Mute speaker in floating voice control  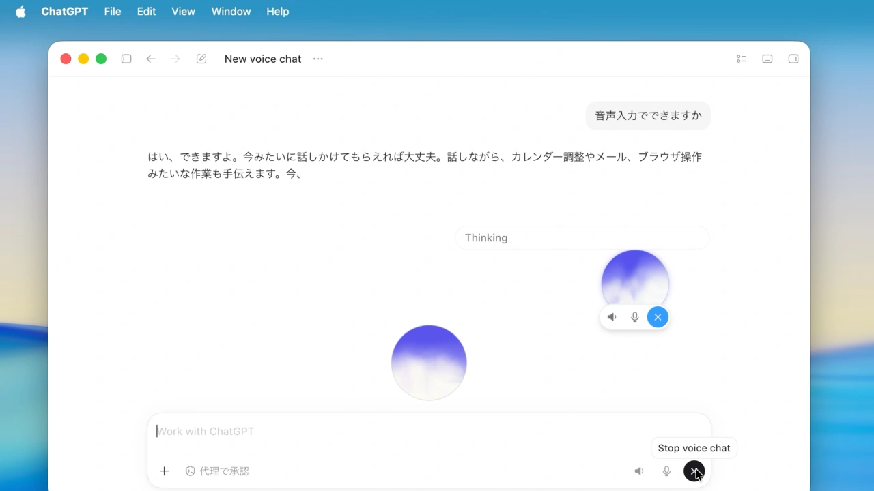pos(612,317)
